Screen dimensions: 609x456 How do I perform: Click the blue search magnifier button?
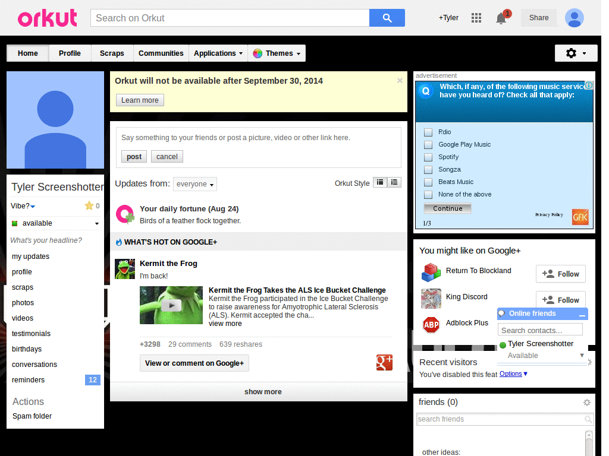[x=387, y=18]
